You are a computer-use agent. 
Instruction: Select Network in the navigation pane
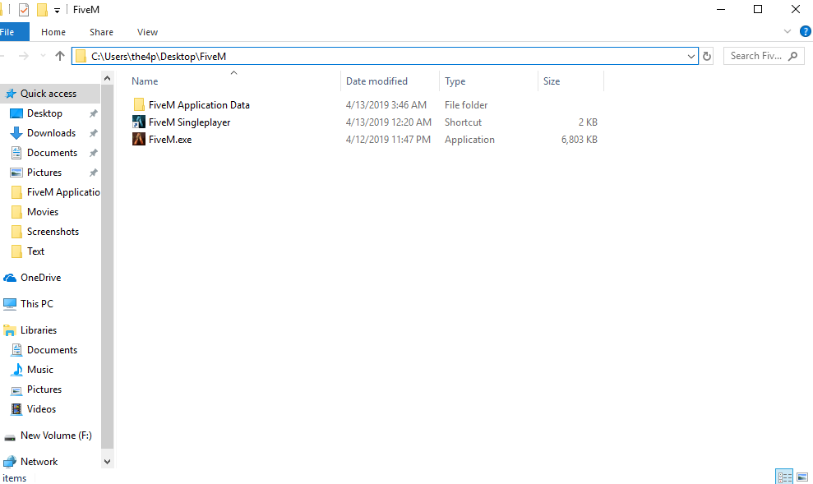click(x=39, y=461)
